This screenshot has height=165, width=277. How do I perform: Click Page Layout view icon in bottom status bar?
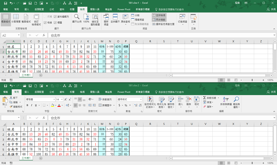[x=229, y=163]
